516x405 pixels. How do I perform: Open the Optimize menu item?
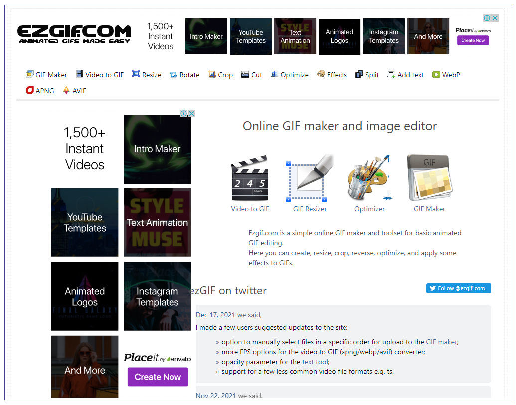pos(290,75)
